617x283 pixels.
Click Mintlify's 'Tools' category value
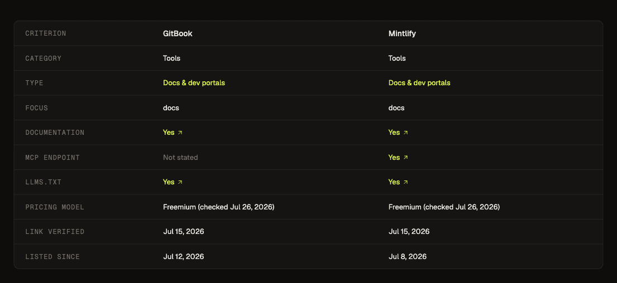point(397,58)
